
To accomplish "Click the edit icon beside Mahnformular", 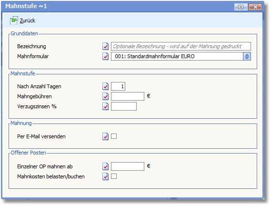I will tap(105, 56).
